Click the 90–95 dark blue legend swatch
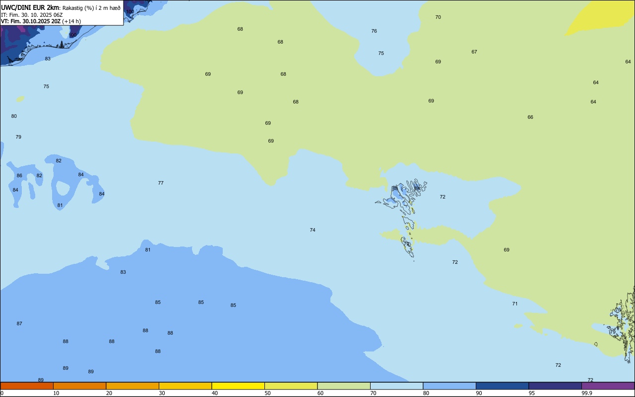635x397 pixels. click(x=502, y=386)
